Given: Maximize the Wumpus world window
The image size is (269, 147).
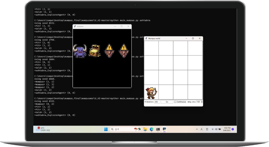Looking at the screenshot, I should point(193,38).
